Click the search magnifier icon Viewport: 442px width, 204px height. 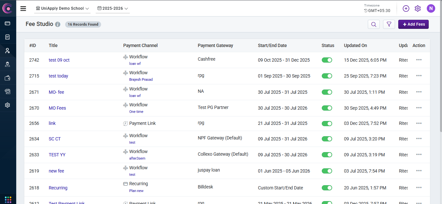click(x=374, y=24)
